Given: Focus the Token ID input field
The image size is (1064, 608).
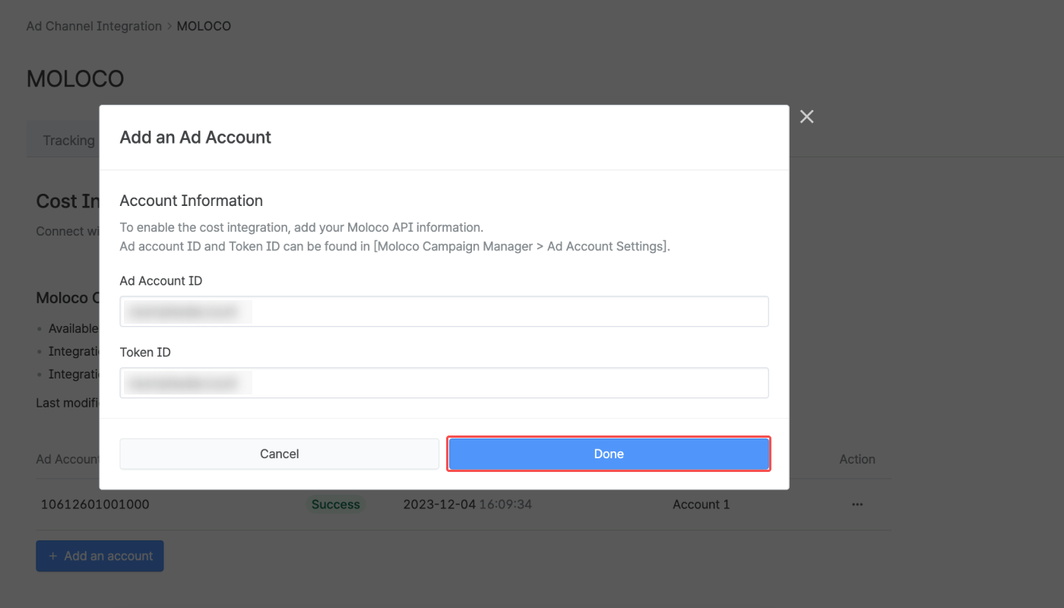Looking at the screenshot, I should coord(444,383).
